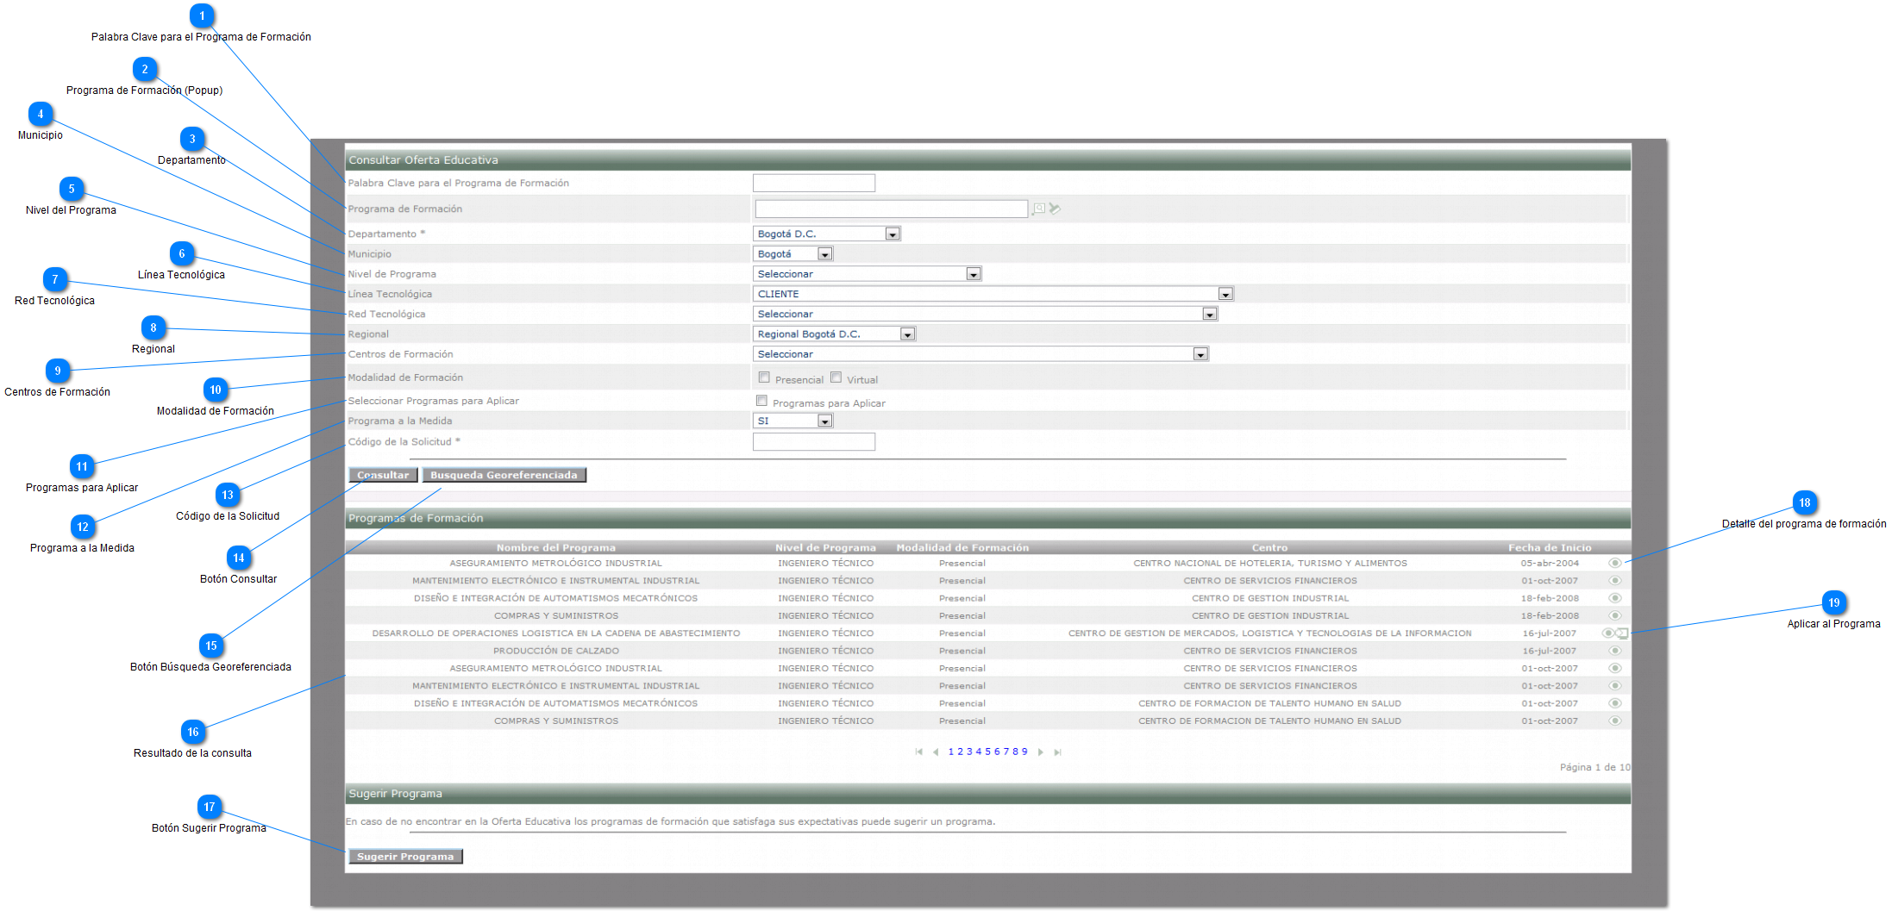View details of the 05-abr-2004 program
The width and height of the screenshot is (1892, 917).
coord(1614,563)
